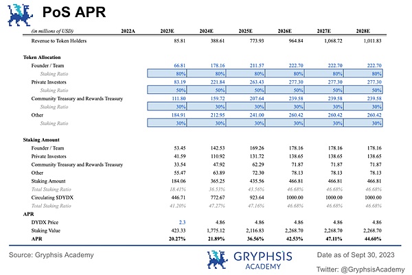Image resolution: width=412 pixels, height=275 pixels.
Task: Select the 2023E column header
Action: tap(172, 32)
